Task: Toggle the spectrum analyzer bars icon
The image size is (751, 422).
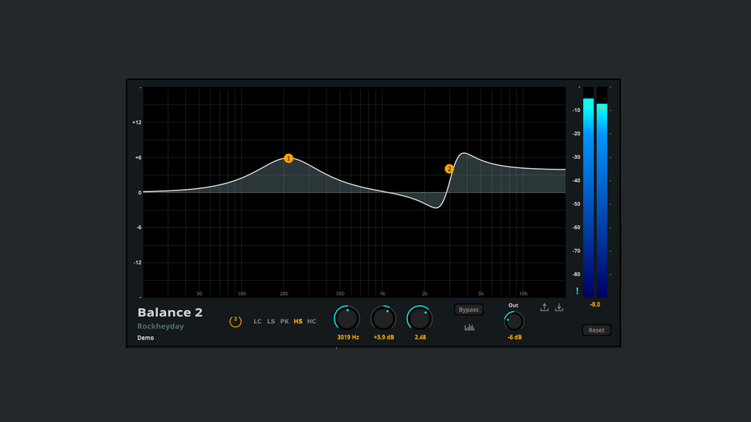Action: [469, 328]
